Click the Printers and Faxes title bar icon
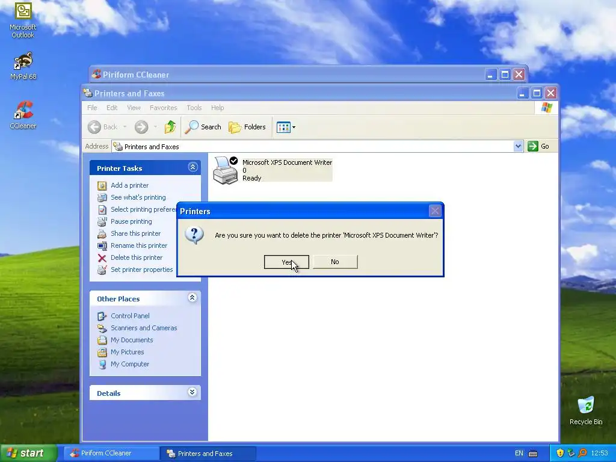Image resolution: width=616 pixels, height=462 pixels. point(88,93)
